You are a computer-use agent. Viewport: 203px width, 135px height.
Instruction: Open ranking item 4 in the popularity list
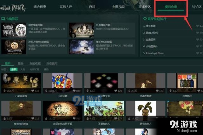click(x=150, y=46)
